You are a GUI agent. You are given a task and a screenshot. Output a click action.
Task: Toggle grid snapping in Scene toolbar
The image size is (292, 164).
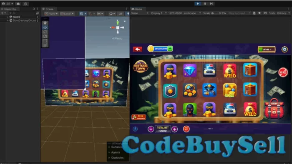click(x=90, y=14)
